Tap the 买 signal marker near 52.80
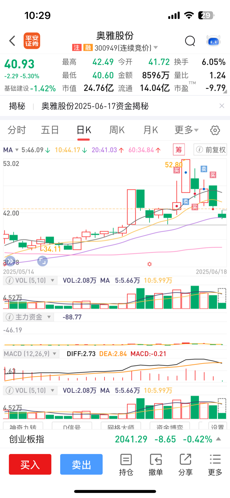The height and width of the screenshot is (498, 230). (177, 170)
